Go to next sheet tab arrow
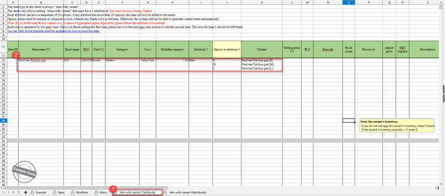Viewport: 445px width, 196px height. pos(14,192)
